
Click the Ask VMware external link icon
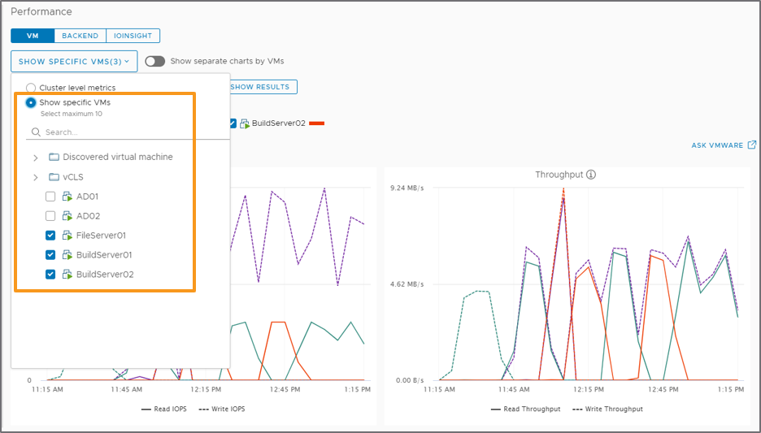(x=752, y=145)
